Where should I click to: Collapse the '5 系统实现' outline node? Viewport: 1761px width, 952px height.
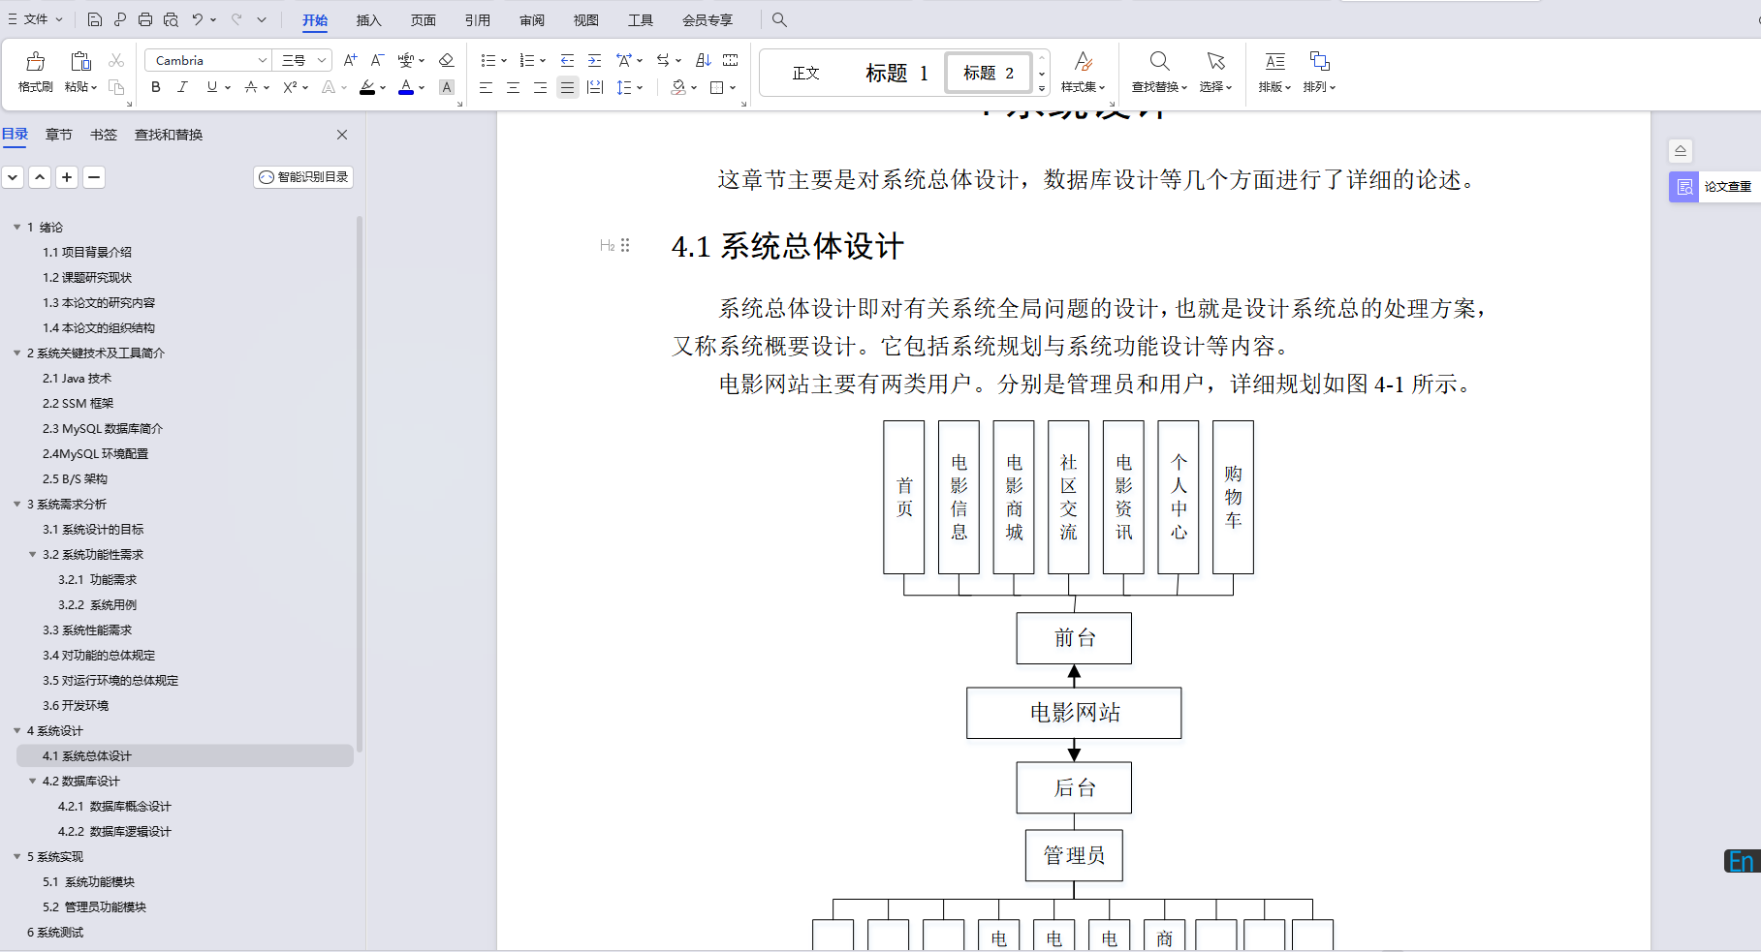pyautogui.click(x=16, y=856)
